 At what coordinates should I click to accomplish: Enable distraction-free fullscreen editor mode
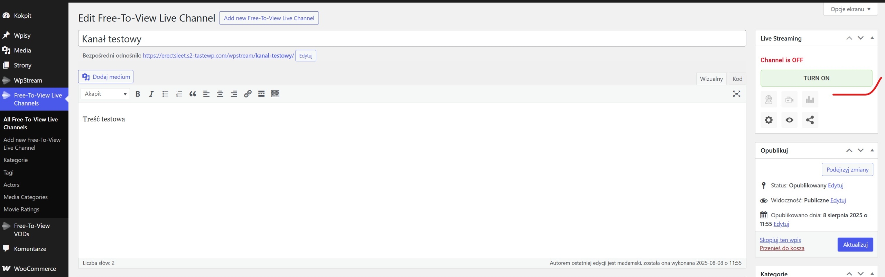[x=736, y=94]
